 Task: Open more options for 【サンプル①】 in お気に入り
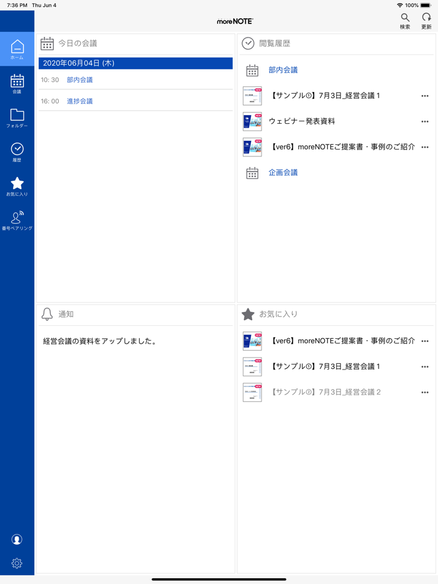[x=425, y=366]
